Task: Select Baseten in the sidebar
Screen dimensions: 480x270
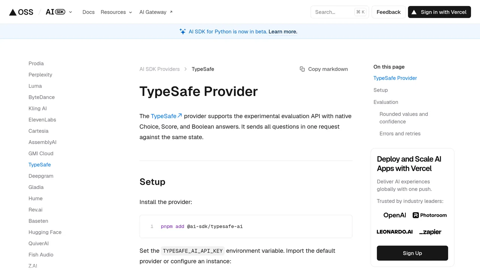Action: coord(38,221)
